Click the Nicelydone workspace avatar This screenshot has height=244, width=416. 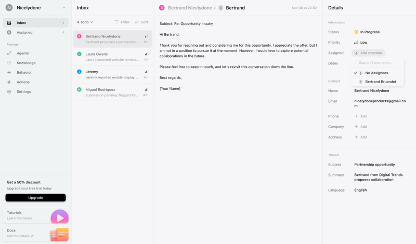pyautogui.click(x=9, y=8)
